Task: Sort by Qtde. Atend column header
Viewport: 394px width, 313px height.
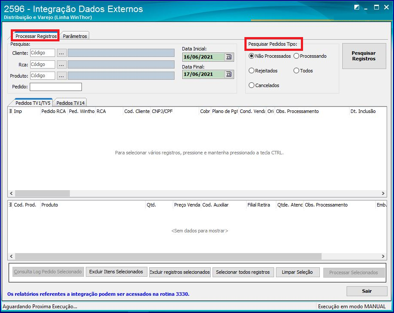Action: coord(290,205)
